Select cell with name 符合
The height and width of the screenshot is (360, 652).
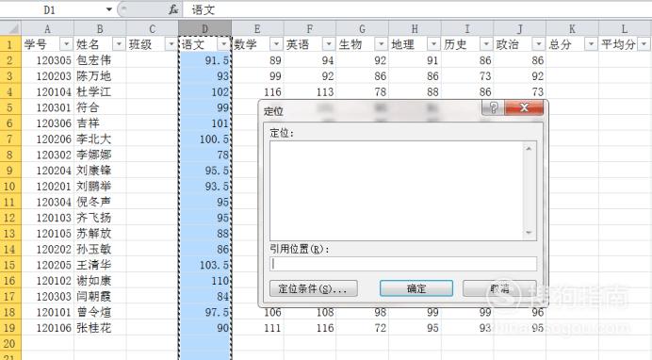(x=100, y=107)
